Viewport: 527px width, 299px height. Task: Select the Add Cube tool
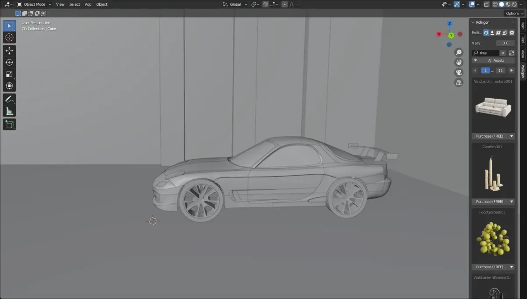coord(9,125)
